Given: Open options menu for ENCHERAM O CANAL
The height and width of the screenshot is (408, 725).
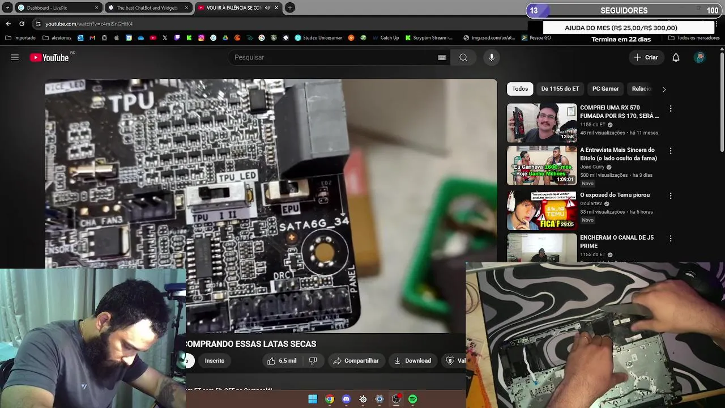Looking at the screenshot, I should (x=671, y=239).
